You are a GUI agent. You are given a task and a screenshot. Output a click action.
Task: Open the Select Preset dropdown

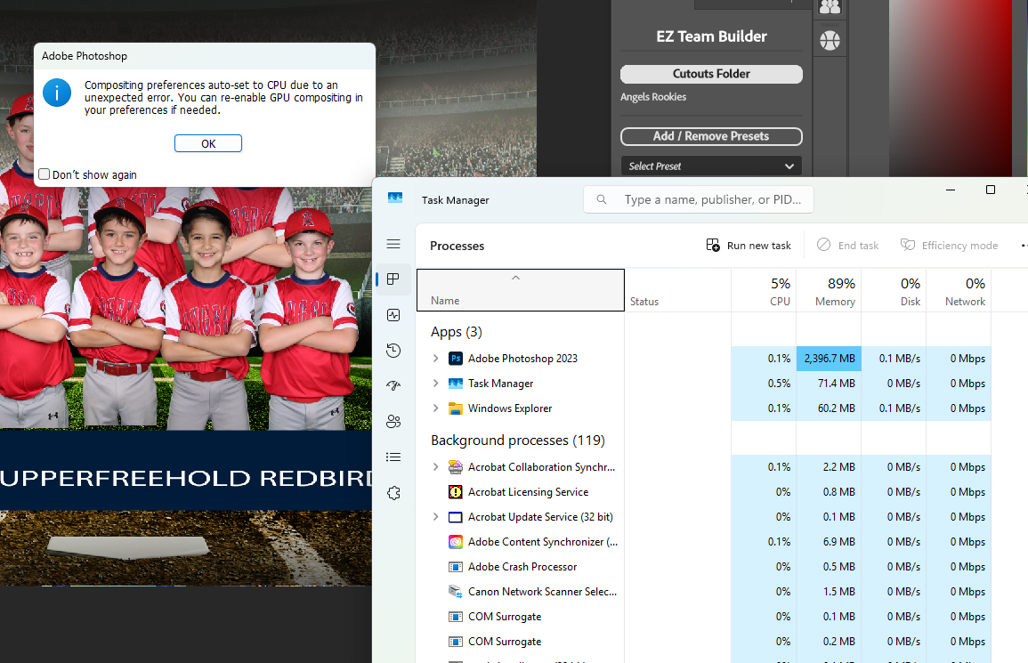pyautogui.click(x=711, y=166)
